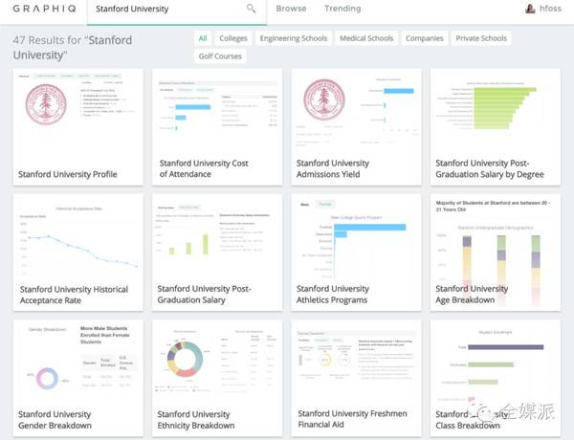The height and width of the screenshot is (440, 574).
Task: Click 'Stanford University Athletics Programs' title
Action: point(332,295)
